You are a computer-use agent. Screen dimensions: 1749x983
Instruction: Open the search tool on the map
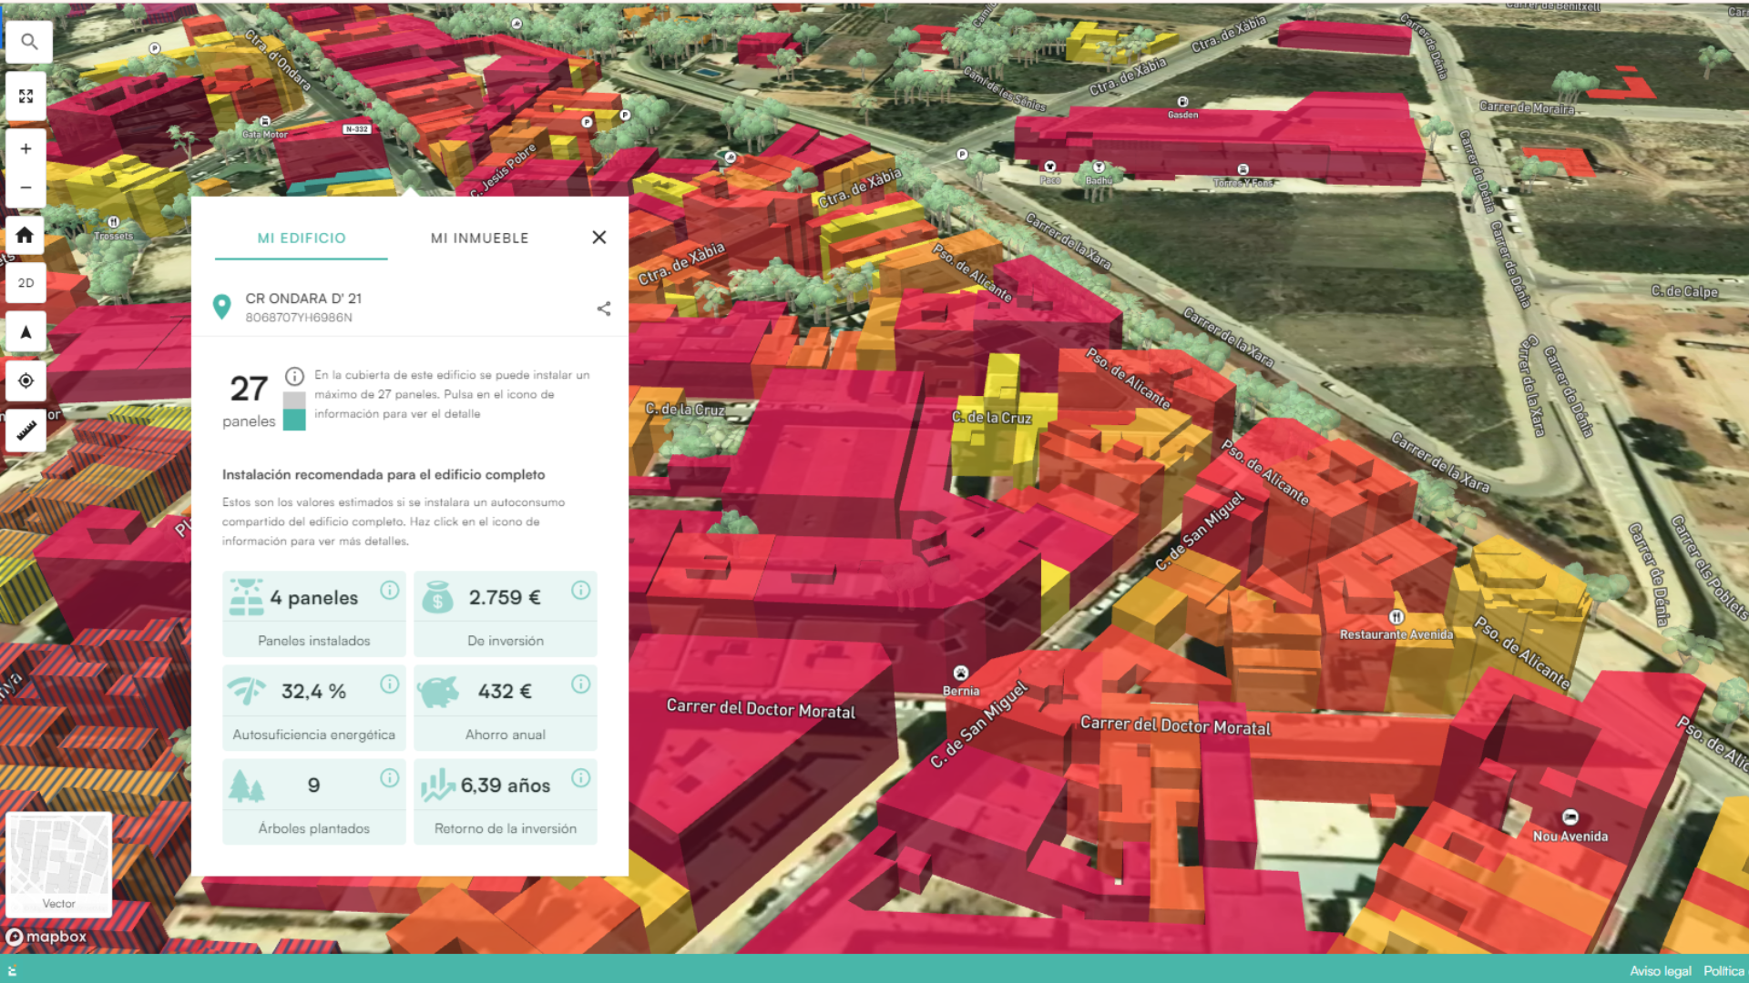tap(28, 41)
